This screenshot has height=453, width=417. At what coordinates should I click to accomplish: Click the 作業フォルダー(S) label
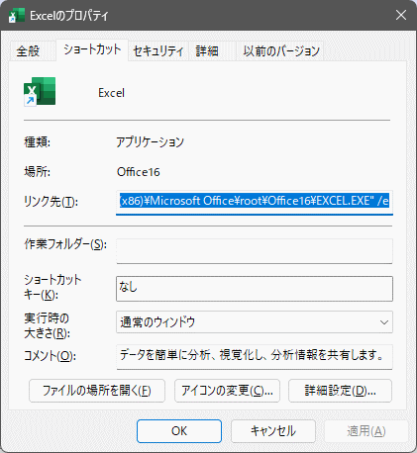[x=65, y=244]
